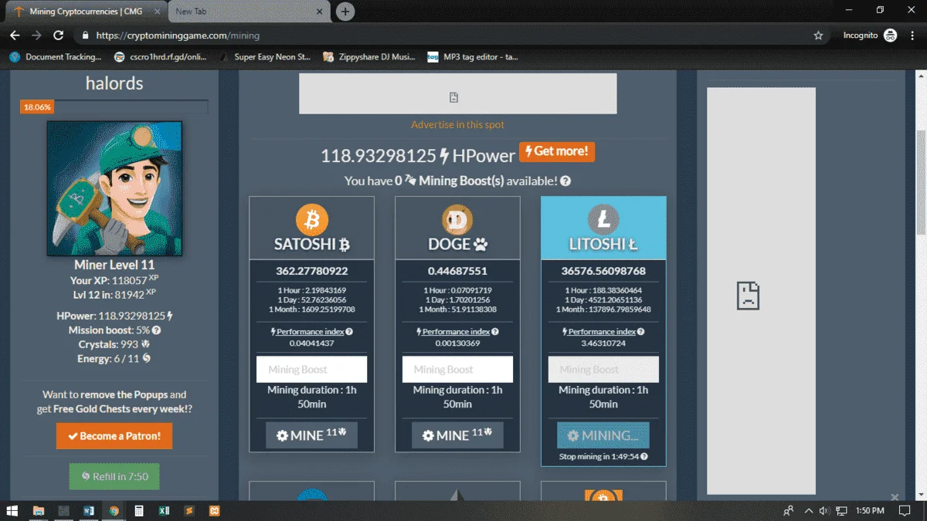The image size is (927, 521).
Task: Open File Explorer from taskbar
Action: click(x=39, y=511)
